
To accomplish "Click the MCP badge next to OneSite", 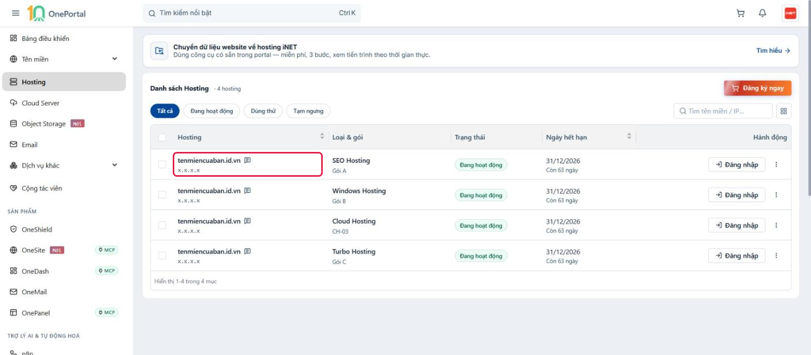I will (107, 250).
